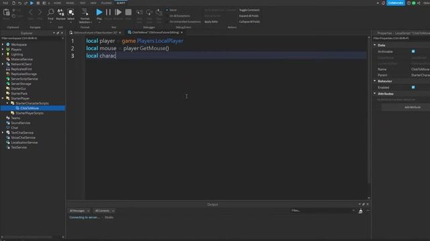Click the Paste clipboard icon
The height and width of the screenshot is (241, 430).
click(x=6, y=13)
